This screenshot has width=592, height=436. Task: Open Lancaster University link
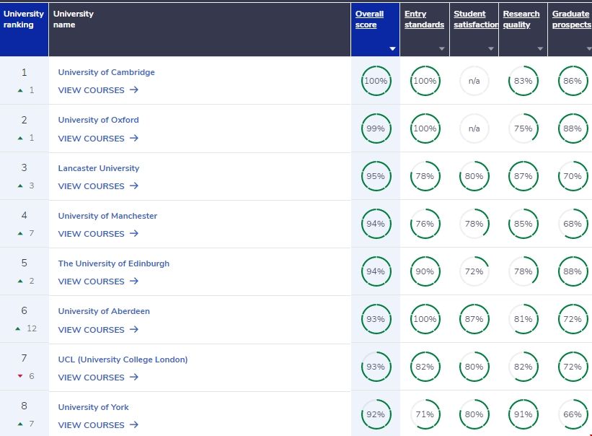click(98, 168)
